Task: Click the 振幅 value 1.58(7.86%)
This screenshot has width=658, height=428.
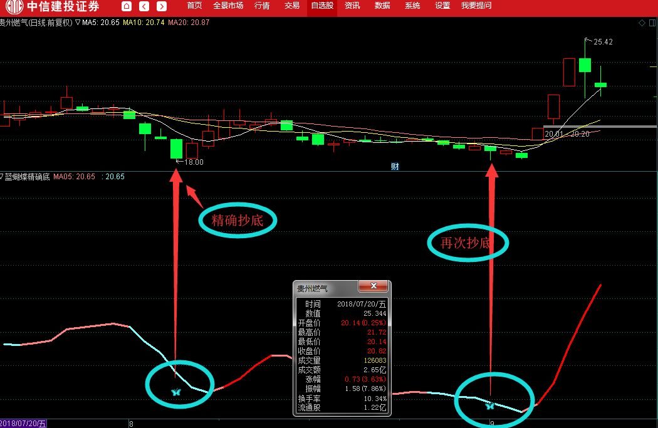Action: (365, 389)
